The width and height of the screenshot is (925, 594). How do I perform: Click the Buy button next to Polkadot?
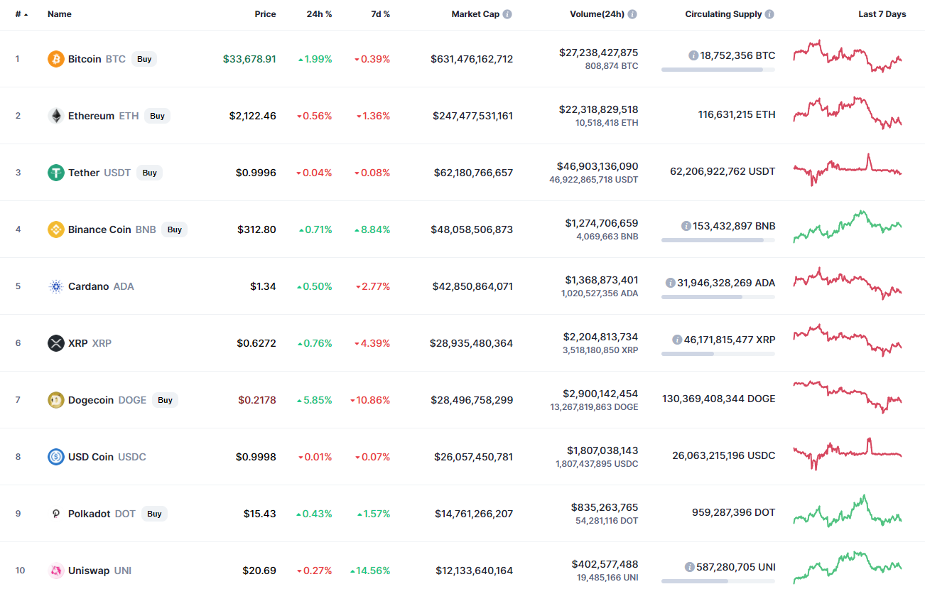point(154,514)
